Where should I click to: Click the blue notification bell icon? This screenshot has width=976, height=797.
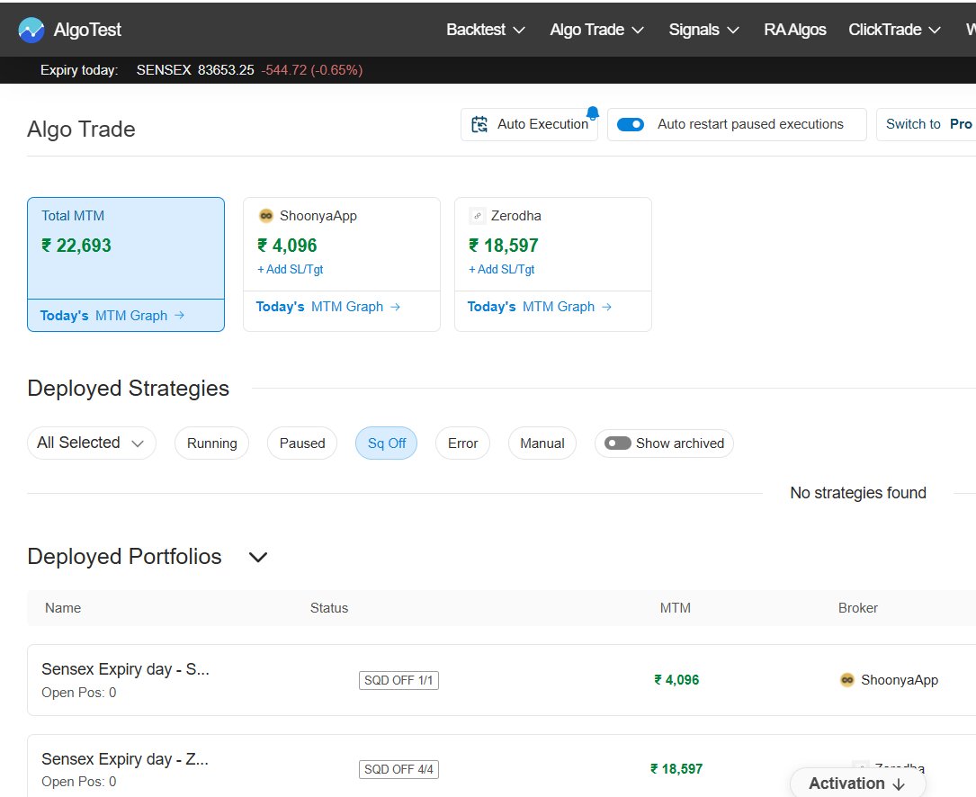pyautogui.click(x=593, y=112)
